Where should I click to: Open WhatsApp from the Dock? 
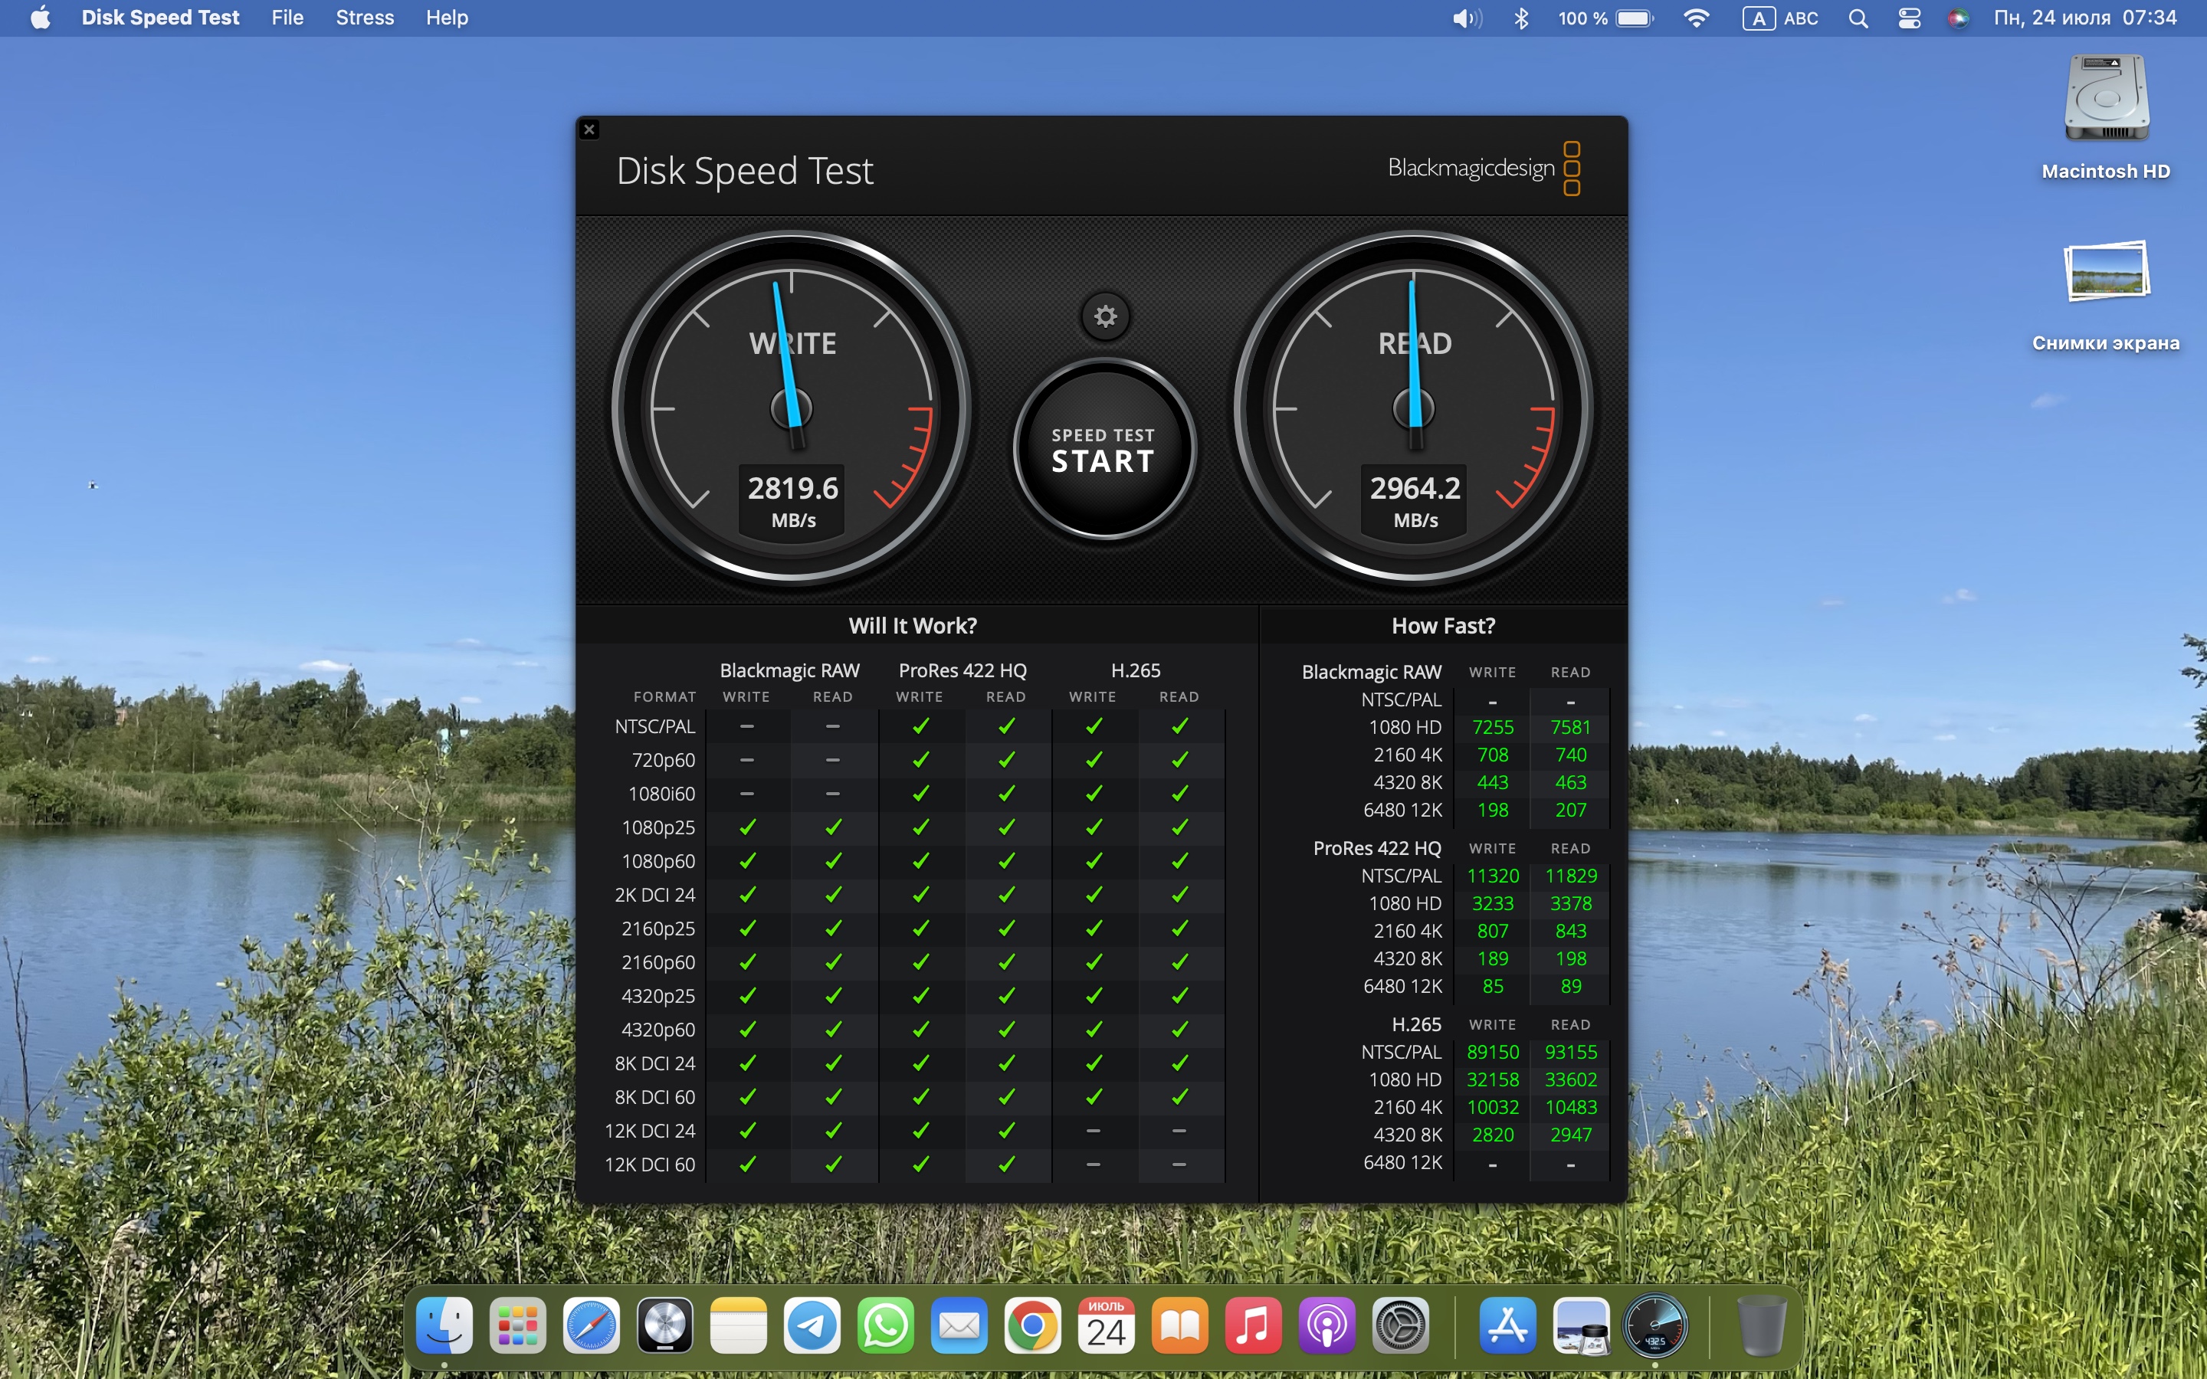pyautogui.click(x=886, y=1325)
